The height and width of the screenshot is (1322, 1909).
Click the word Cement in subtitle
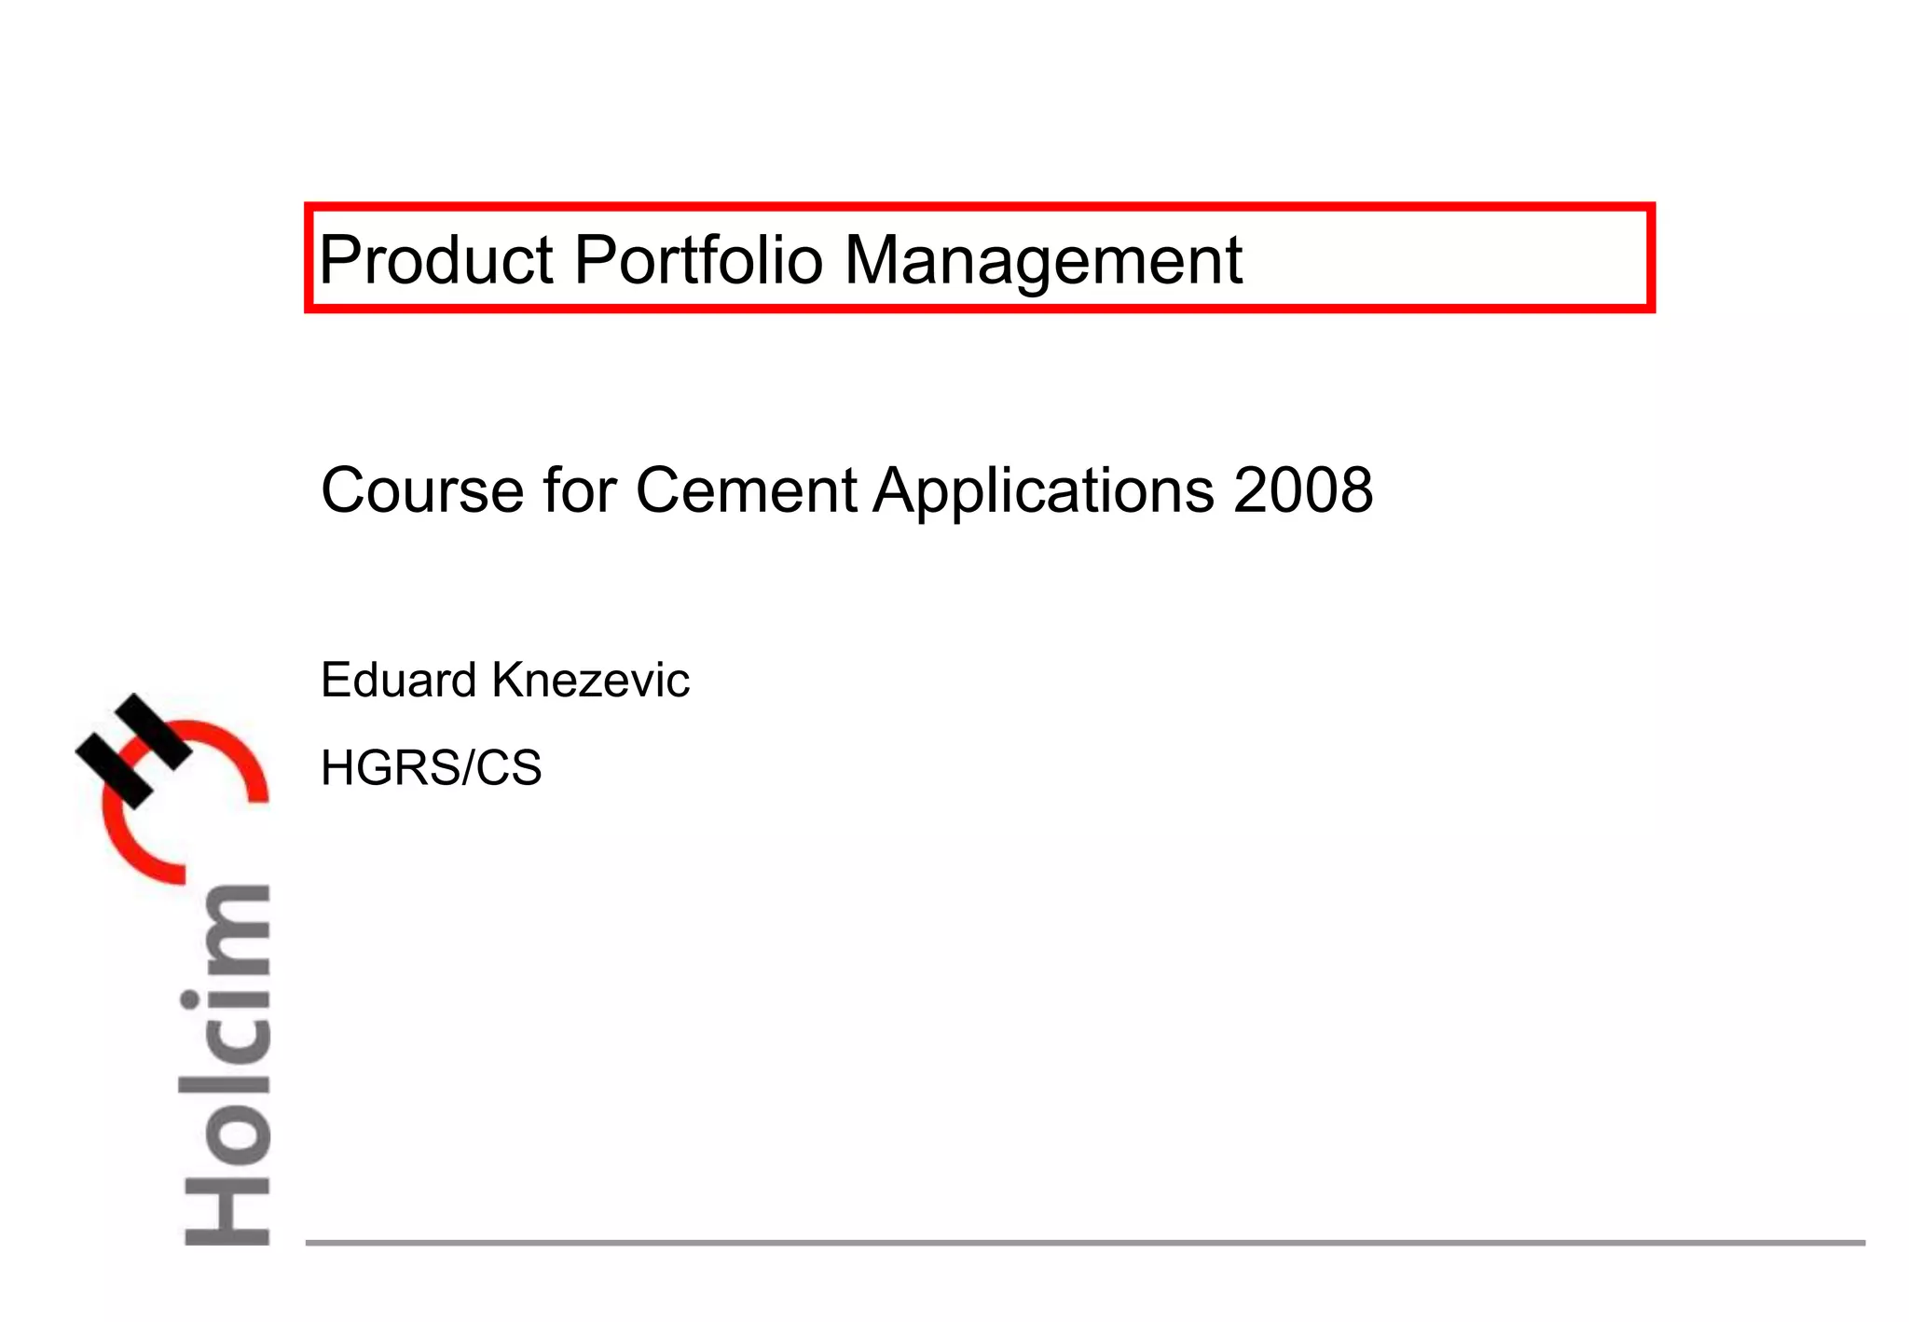(746, 490)
